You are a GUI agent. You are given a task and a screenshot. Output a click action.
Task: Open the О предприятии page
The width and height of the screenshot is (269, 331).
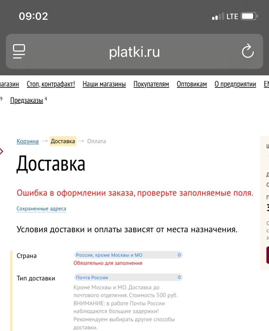[235, 84]
